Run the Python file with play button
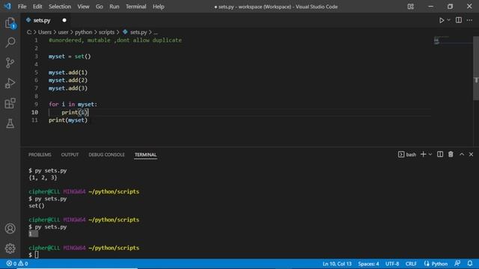Image resolution: width=479 pixels, height=269 pixels. (442, 20)
